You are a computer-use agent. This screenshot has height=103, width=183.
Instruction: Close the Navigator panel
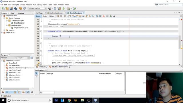(9, 55)
